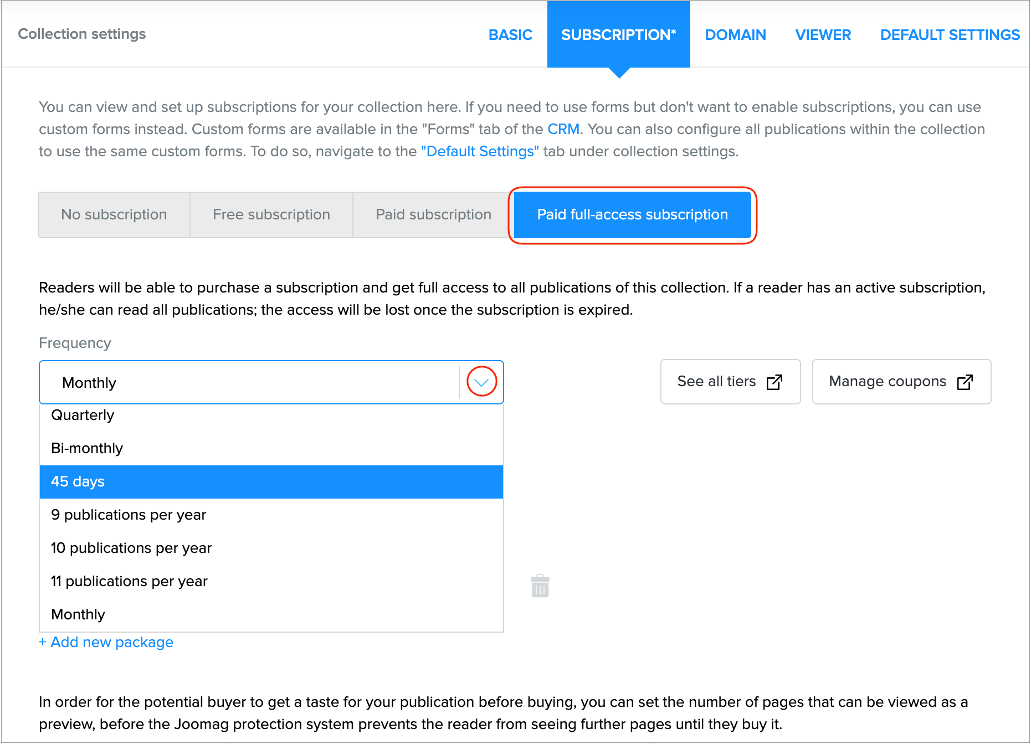The image size is (1031, 744).
Task: Open the Manage coupons button
Action: click(901, 382)
